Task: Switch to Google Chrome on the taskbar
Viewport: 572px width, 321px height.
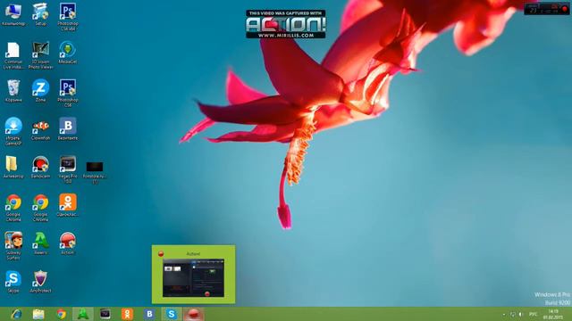Action: [x=61, y=314]
